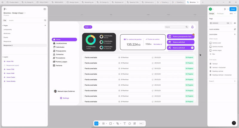Open the file name dropdown menu

pyautogui.click(x=25, y=13)
